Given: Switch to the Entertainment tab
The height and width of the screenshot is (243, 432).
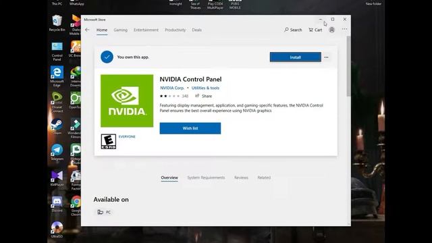Looking at the screenshot, I should (x=146, y=30).
